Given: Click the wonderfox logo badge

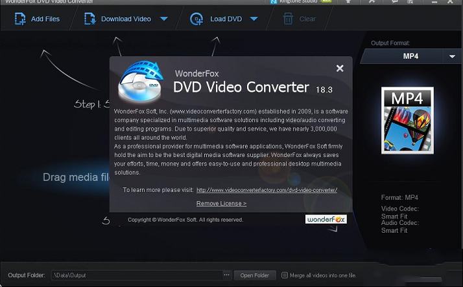Looking at the screenshot, I should [326, 219].
